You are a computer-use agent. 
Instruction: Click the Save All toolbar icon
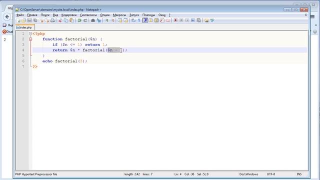35,20
